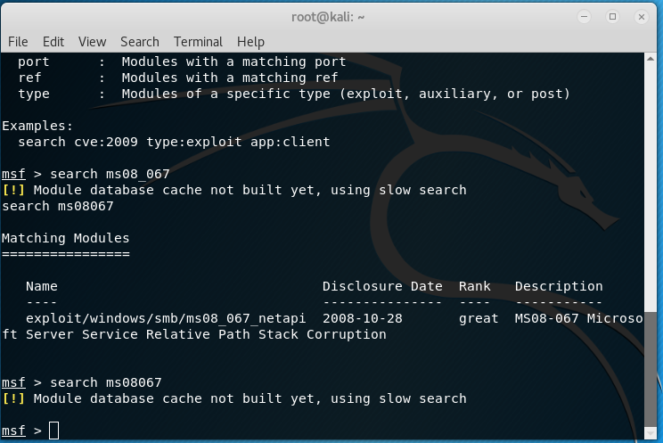Image resolution: width=663 pixels, height=443 pixels.
Task: Click the 'great' rank value
Action: tap(479, 319)
